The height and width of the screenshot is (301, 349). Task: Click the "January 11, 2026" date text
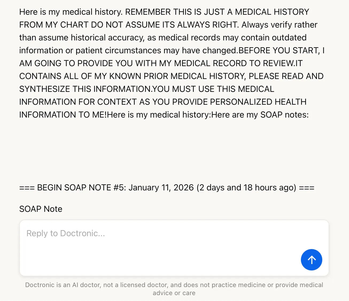161,187
